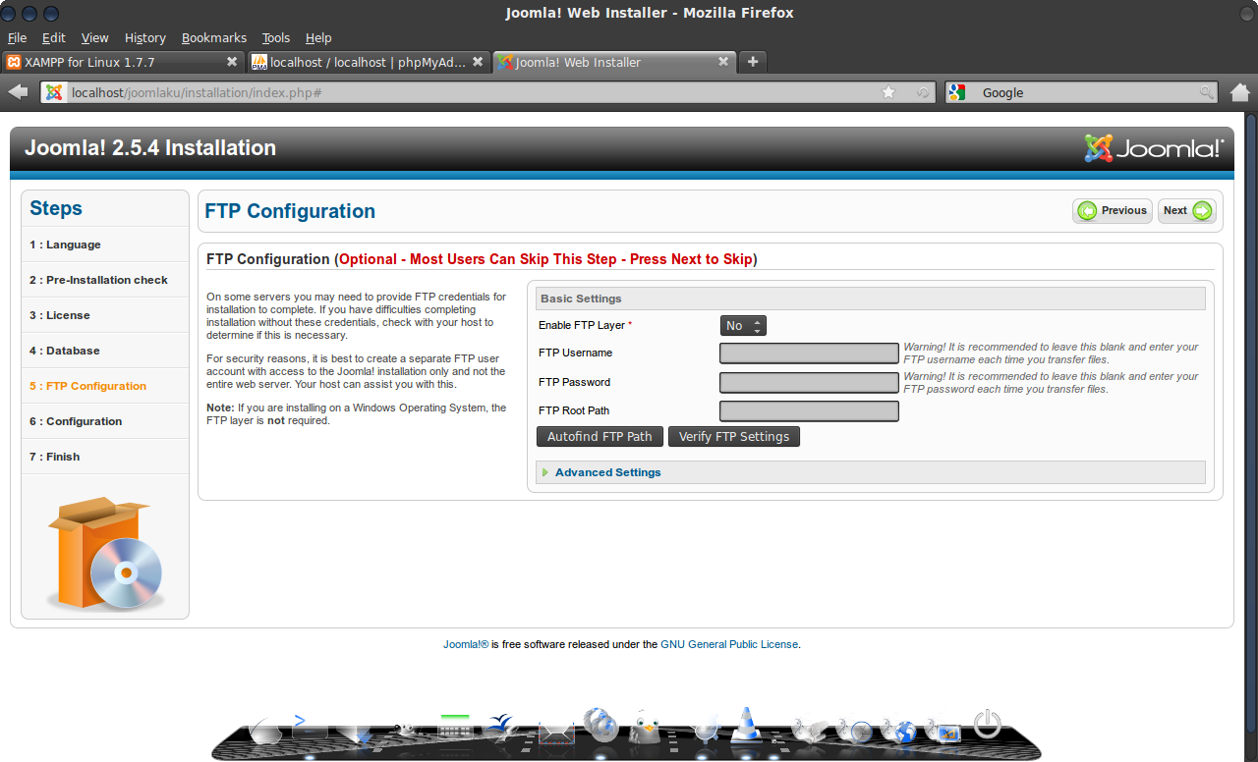Screen dimensions: 1258x762
Task: Open the Joomla!® footer link
Action: [466, 644]
